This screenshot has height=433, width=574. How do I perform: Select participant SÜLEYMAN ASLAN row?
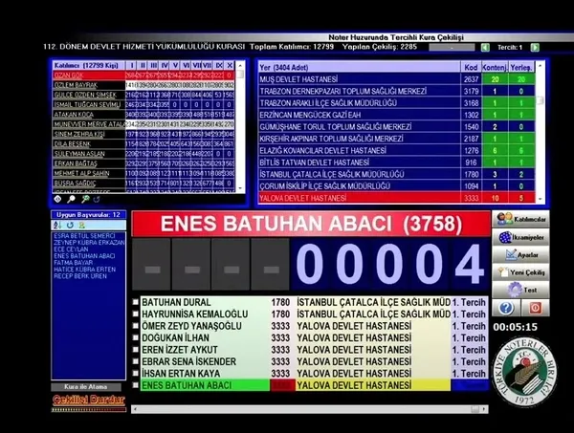point(143,154)
